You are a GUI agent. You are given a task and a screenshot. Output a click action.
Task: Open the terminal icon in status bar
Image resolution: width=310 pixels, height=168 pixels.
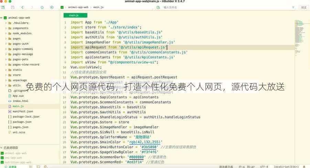[38, 167]
